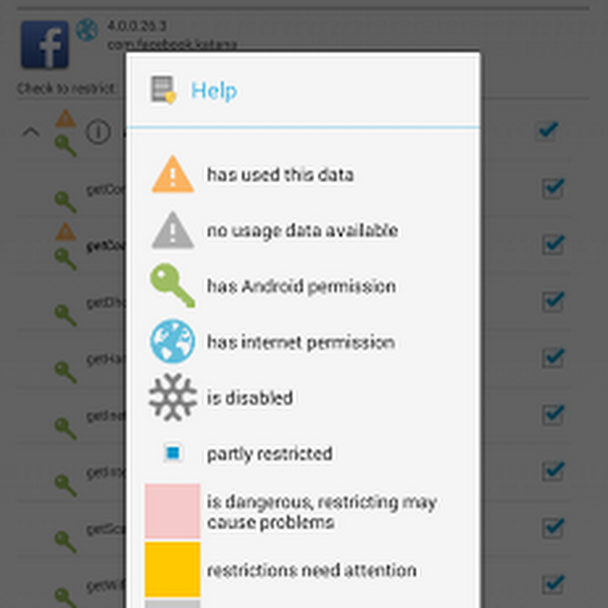
Task: Click the Help dialog header icon
Action: [x=163, y=90]
